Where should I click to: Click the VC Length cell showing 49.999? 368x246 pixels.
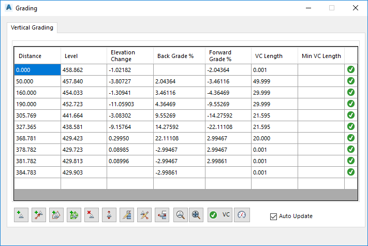click(x=274, y=81)
